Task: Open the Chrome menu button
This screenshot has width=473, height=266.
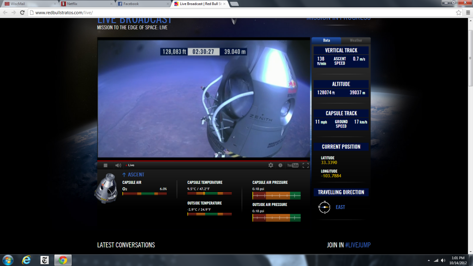Action: tap(468, 12)
